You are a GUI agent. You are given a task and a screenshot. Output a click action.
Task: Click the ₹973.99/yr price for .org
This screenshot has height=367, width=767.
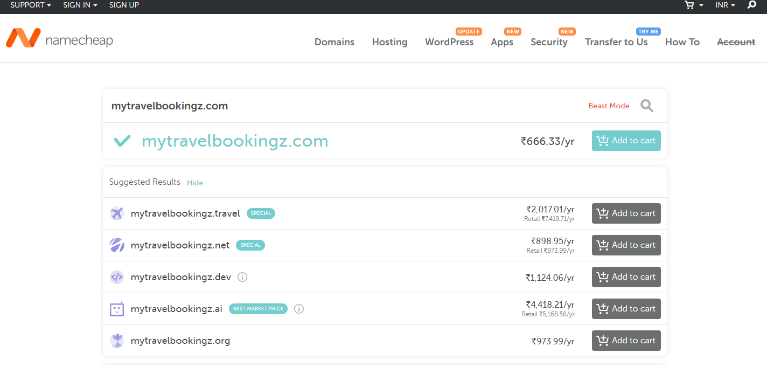pos(553,341)
